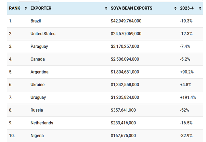Click sort arrows at right of EXPORTER column

(106, 8)
